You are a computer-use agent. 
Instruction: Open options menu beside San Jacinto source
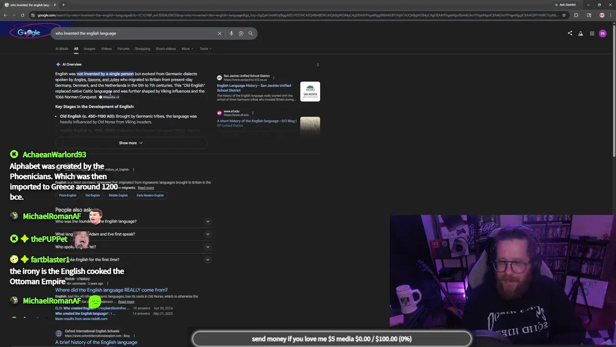click(274, 78)
